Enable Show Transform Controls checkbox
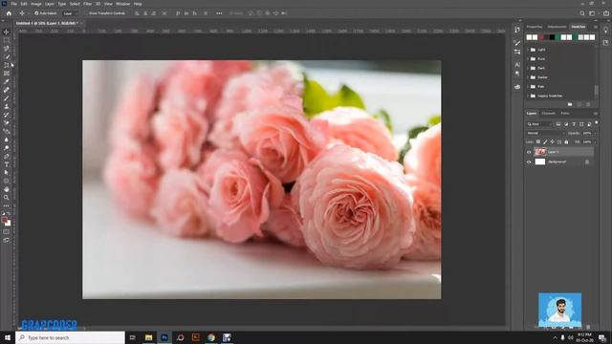The width and height of the screenshot is (612, 344). [x=87, y=13]
